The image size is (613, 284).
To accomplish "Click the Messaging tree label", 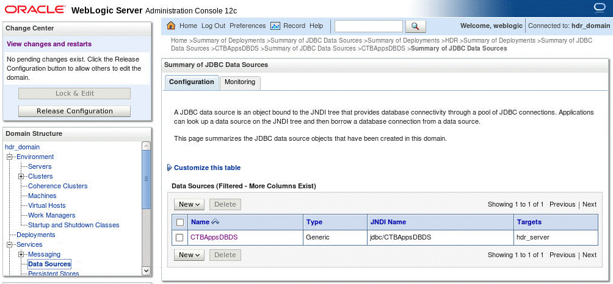I will [44, 254].
